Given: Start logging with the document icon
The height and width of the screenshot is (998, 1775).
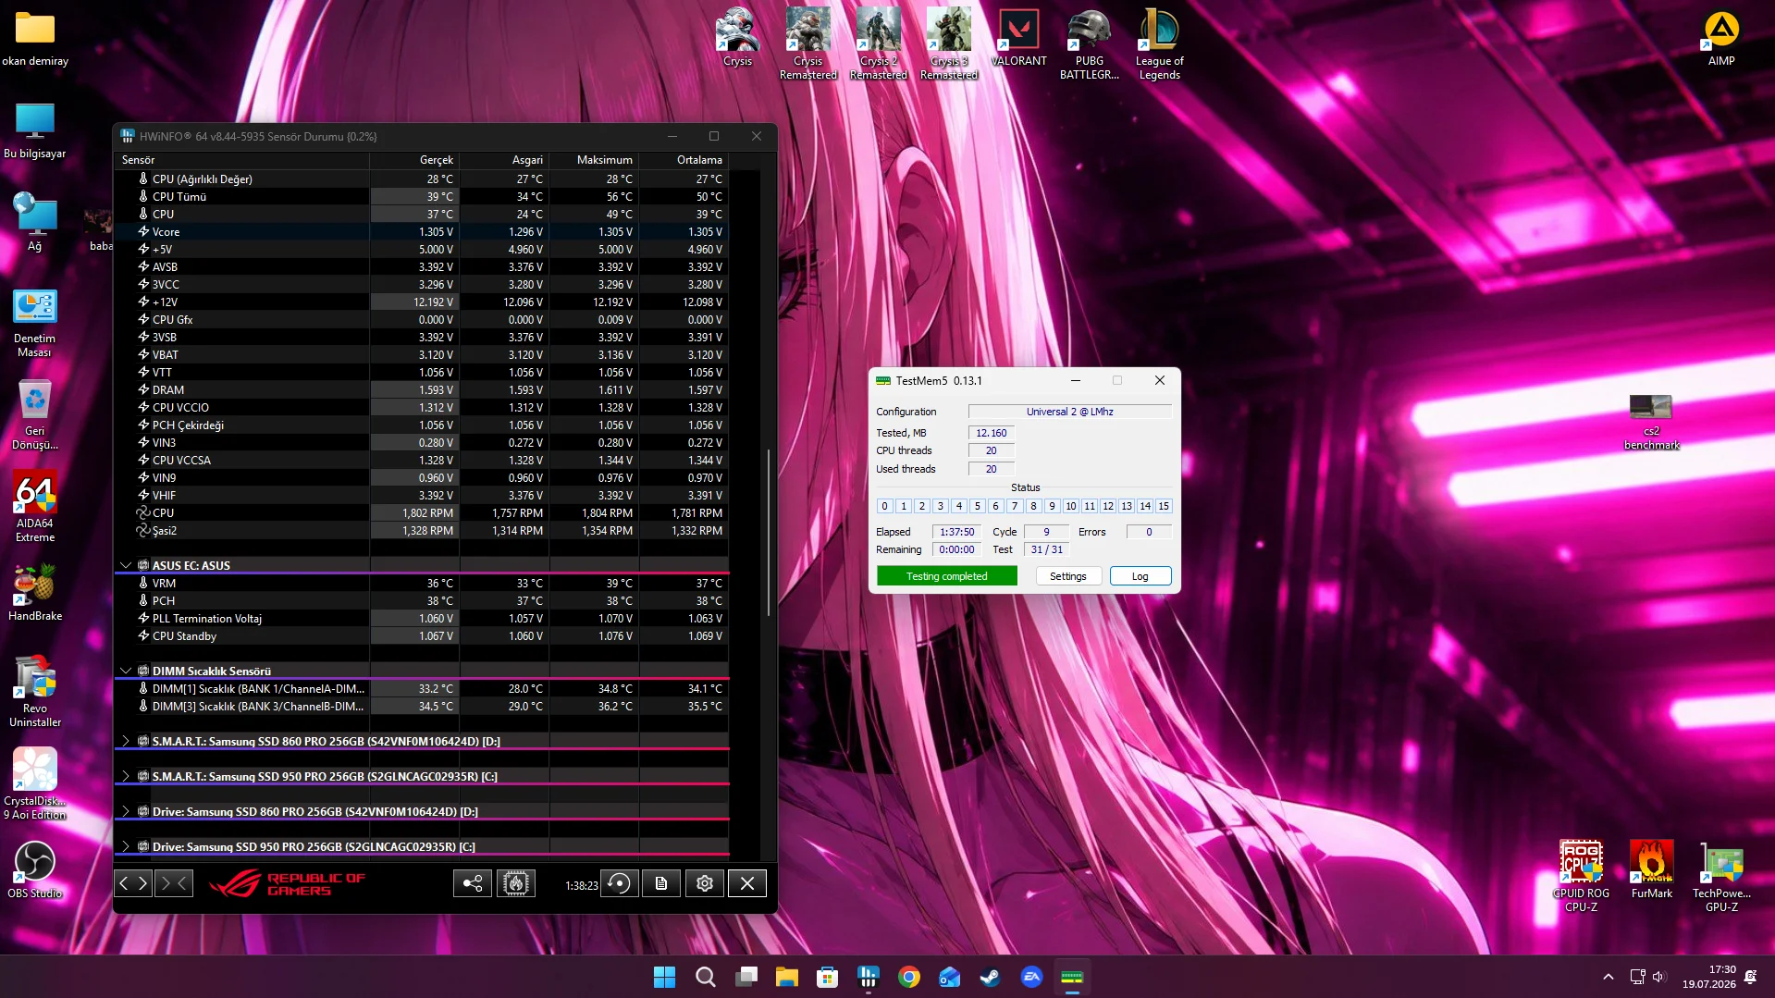Looking at the screenshot, I should (661, 884).
